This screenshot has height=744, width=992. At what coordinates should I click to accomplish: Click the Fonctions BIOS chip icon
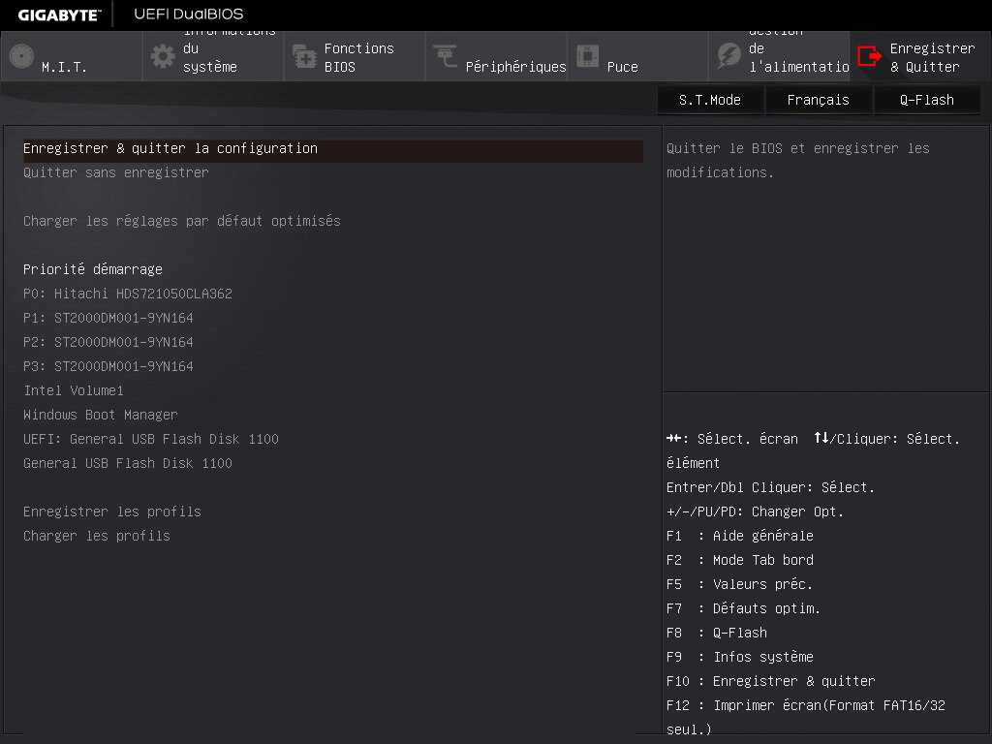coord(304,56)
